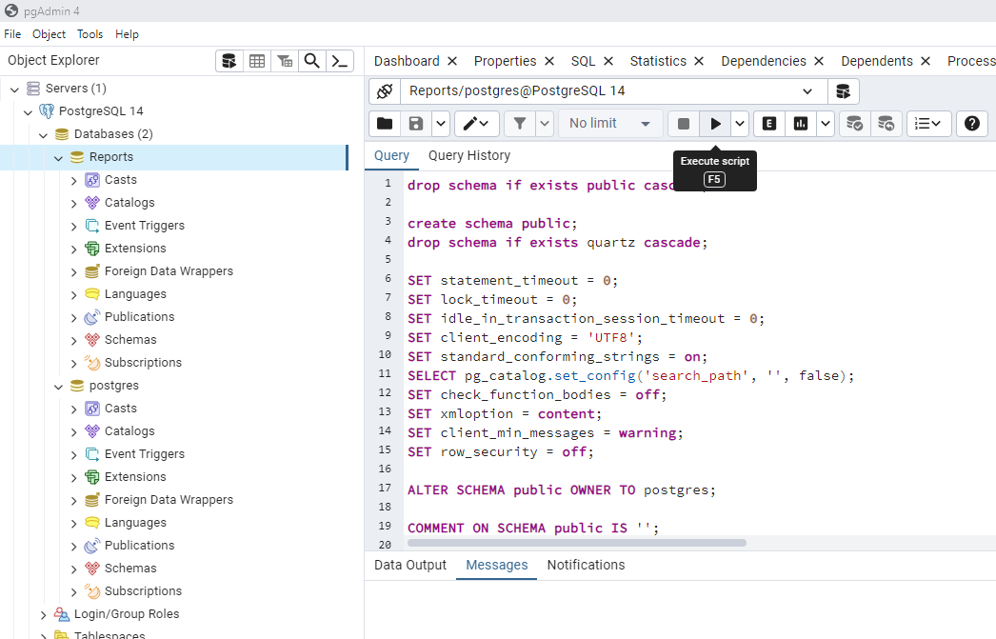Image resolution: width=996 pixels, height=639 pixels.
Task: Toggle the database connection status icon
Action: point(385,91)
